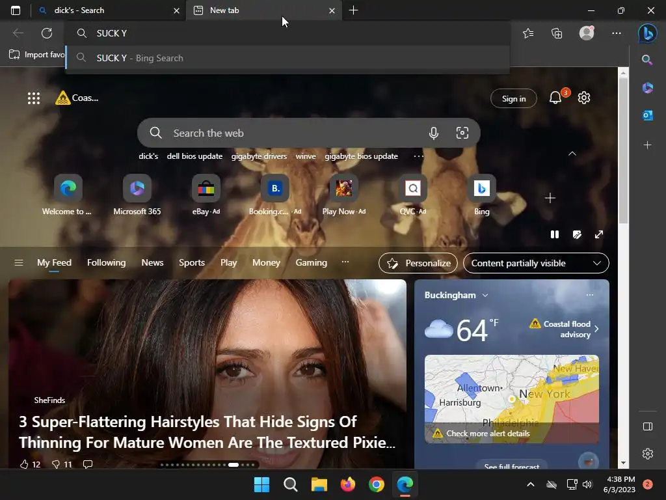Open Settings and more ellipsis menu
The image size is (666, 500).
pos(617,33)
